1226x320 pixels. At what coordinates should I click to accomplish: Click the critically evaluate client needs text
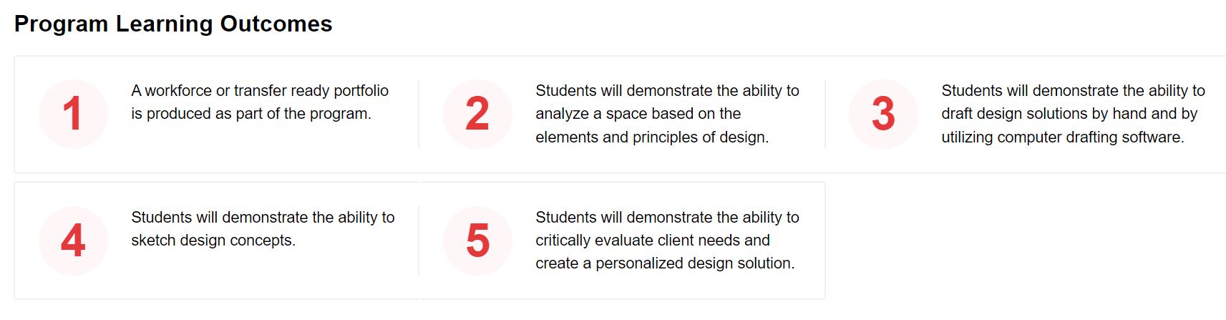pos(667,241)
